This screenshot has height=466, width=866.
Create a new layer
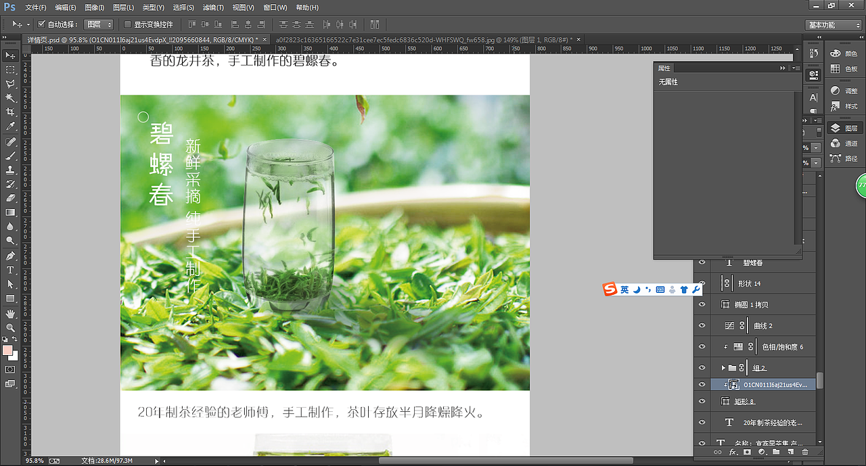pyautogui.click(x=790, y=451)
